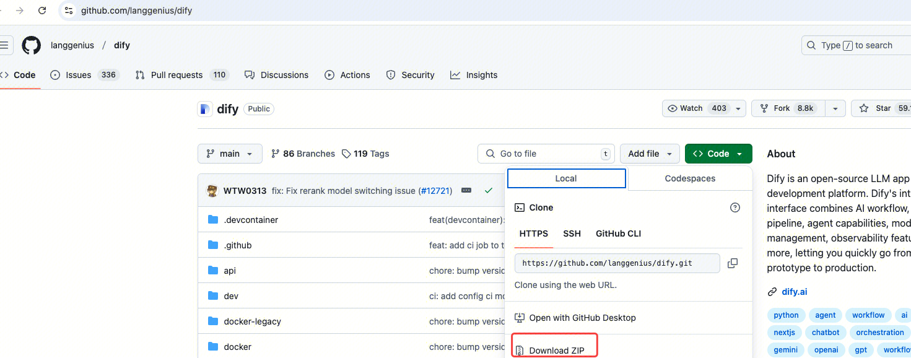Click the orchestration topic tag
The height and width of the screenshot is (358, 911).
[880, 333]
